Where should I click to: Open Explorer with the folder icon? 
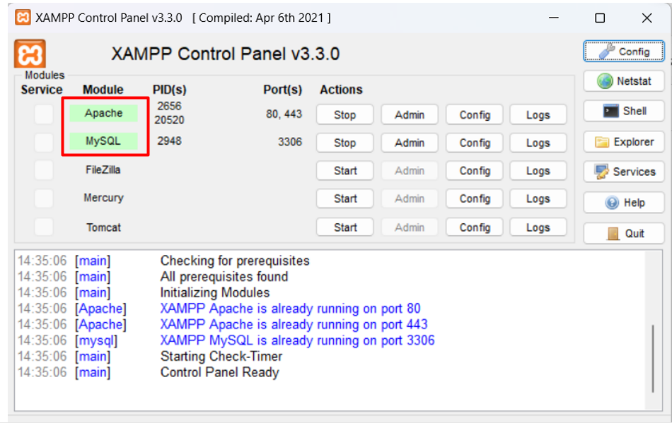coord(624,142)
